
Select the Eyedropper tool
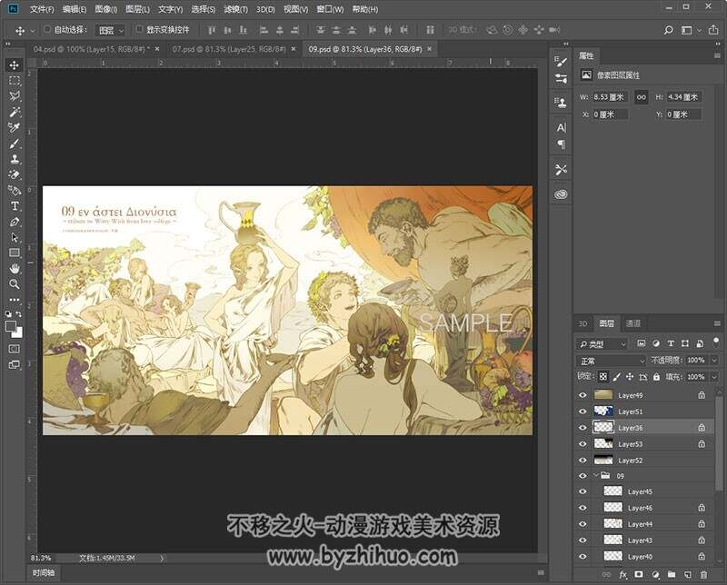[x=15, y=127]
